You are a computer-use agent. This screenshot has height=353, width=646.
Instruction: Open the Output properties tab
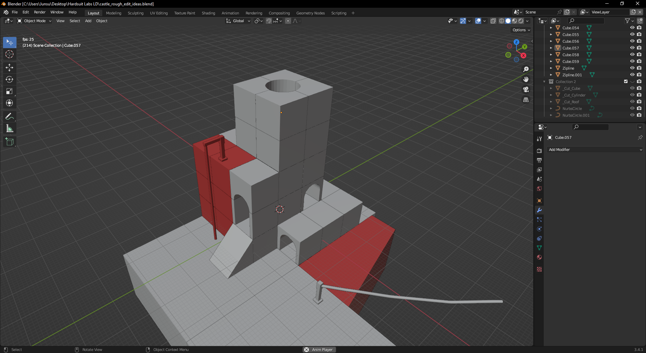tap(539, 160)
